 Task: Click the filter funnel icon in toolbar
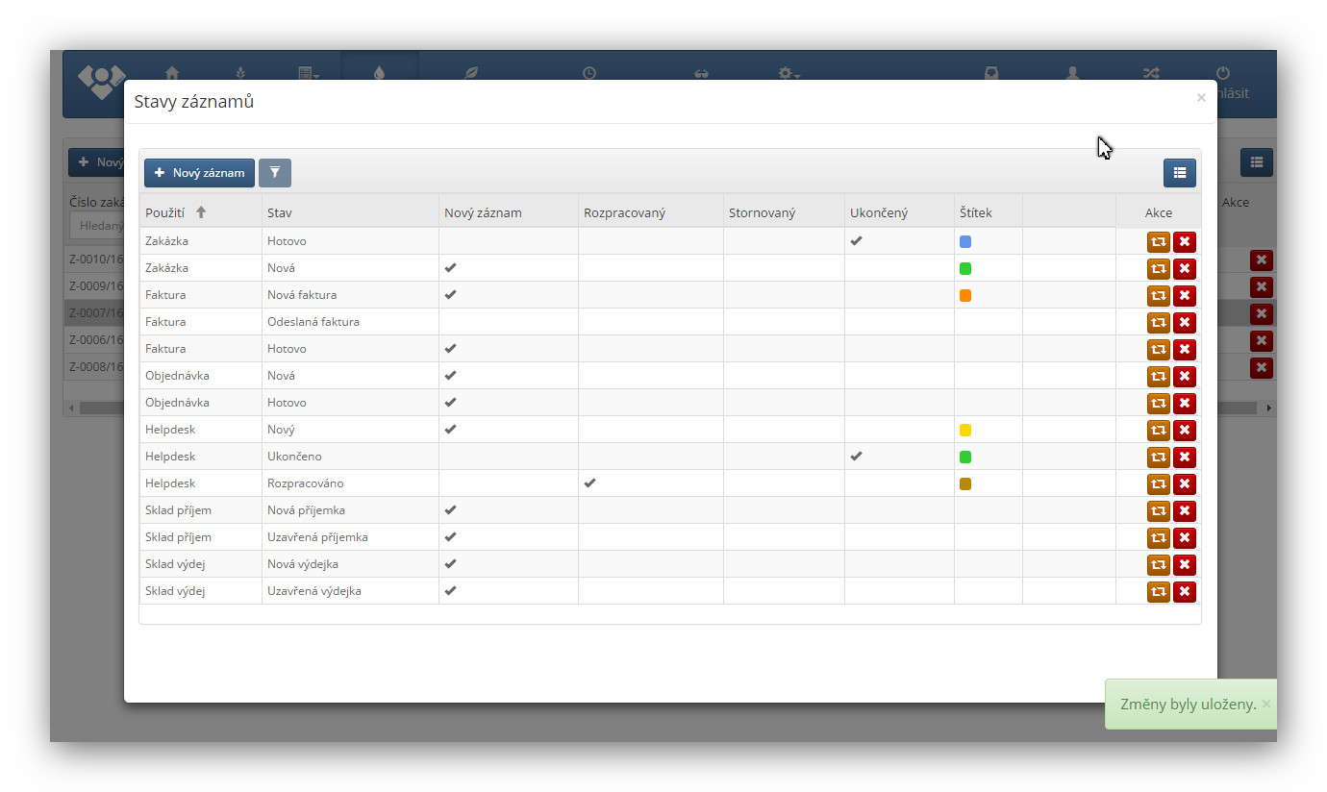point(275,173)
